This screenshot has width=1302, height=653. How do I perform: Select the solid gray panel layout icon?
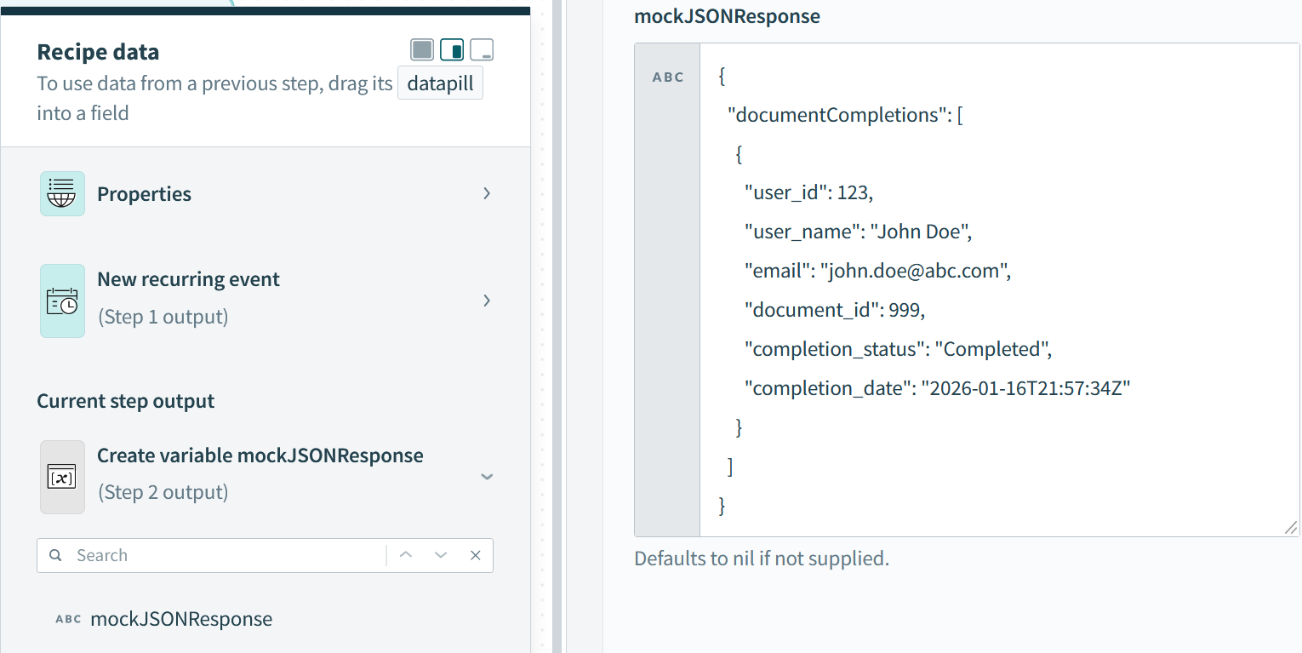coord(422,49)
